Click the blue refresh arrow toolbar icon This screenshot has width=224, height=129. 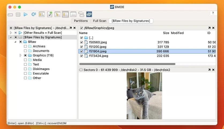tap(33, 14)
